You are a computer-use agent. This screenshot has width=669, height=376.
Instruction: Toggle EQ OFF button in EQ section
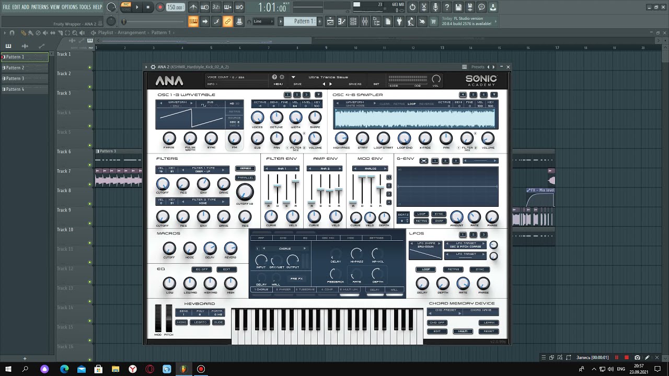point(202,269)
